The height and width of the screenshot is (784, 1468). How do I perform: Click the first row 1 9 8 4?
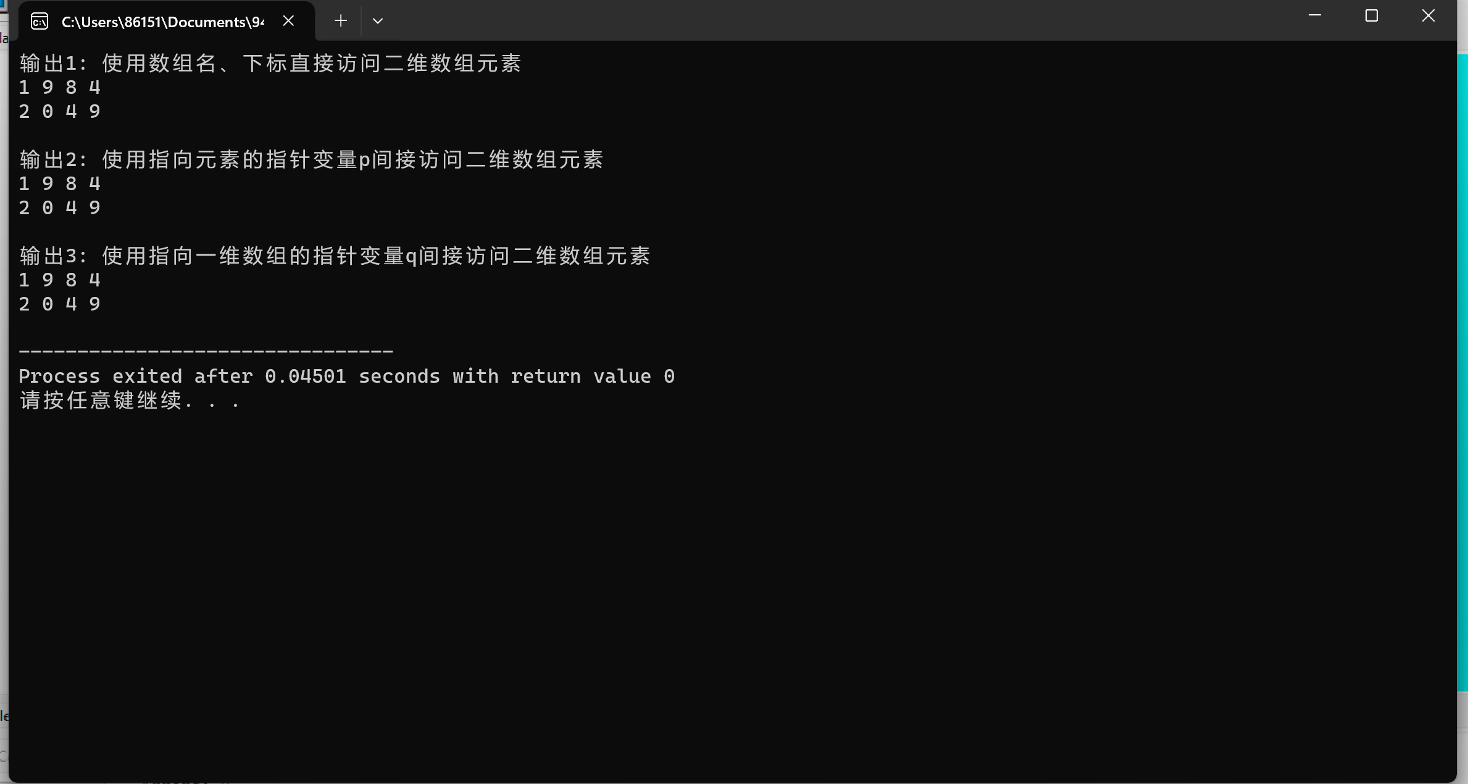(x=60, y=87)
